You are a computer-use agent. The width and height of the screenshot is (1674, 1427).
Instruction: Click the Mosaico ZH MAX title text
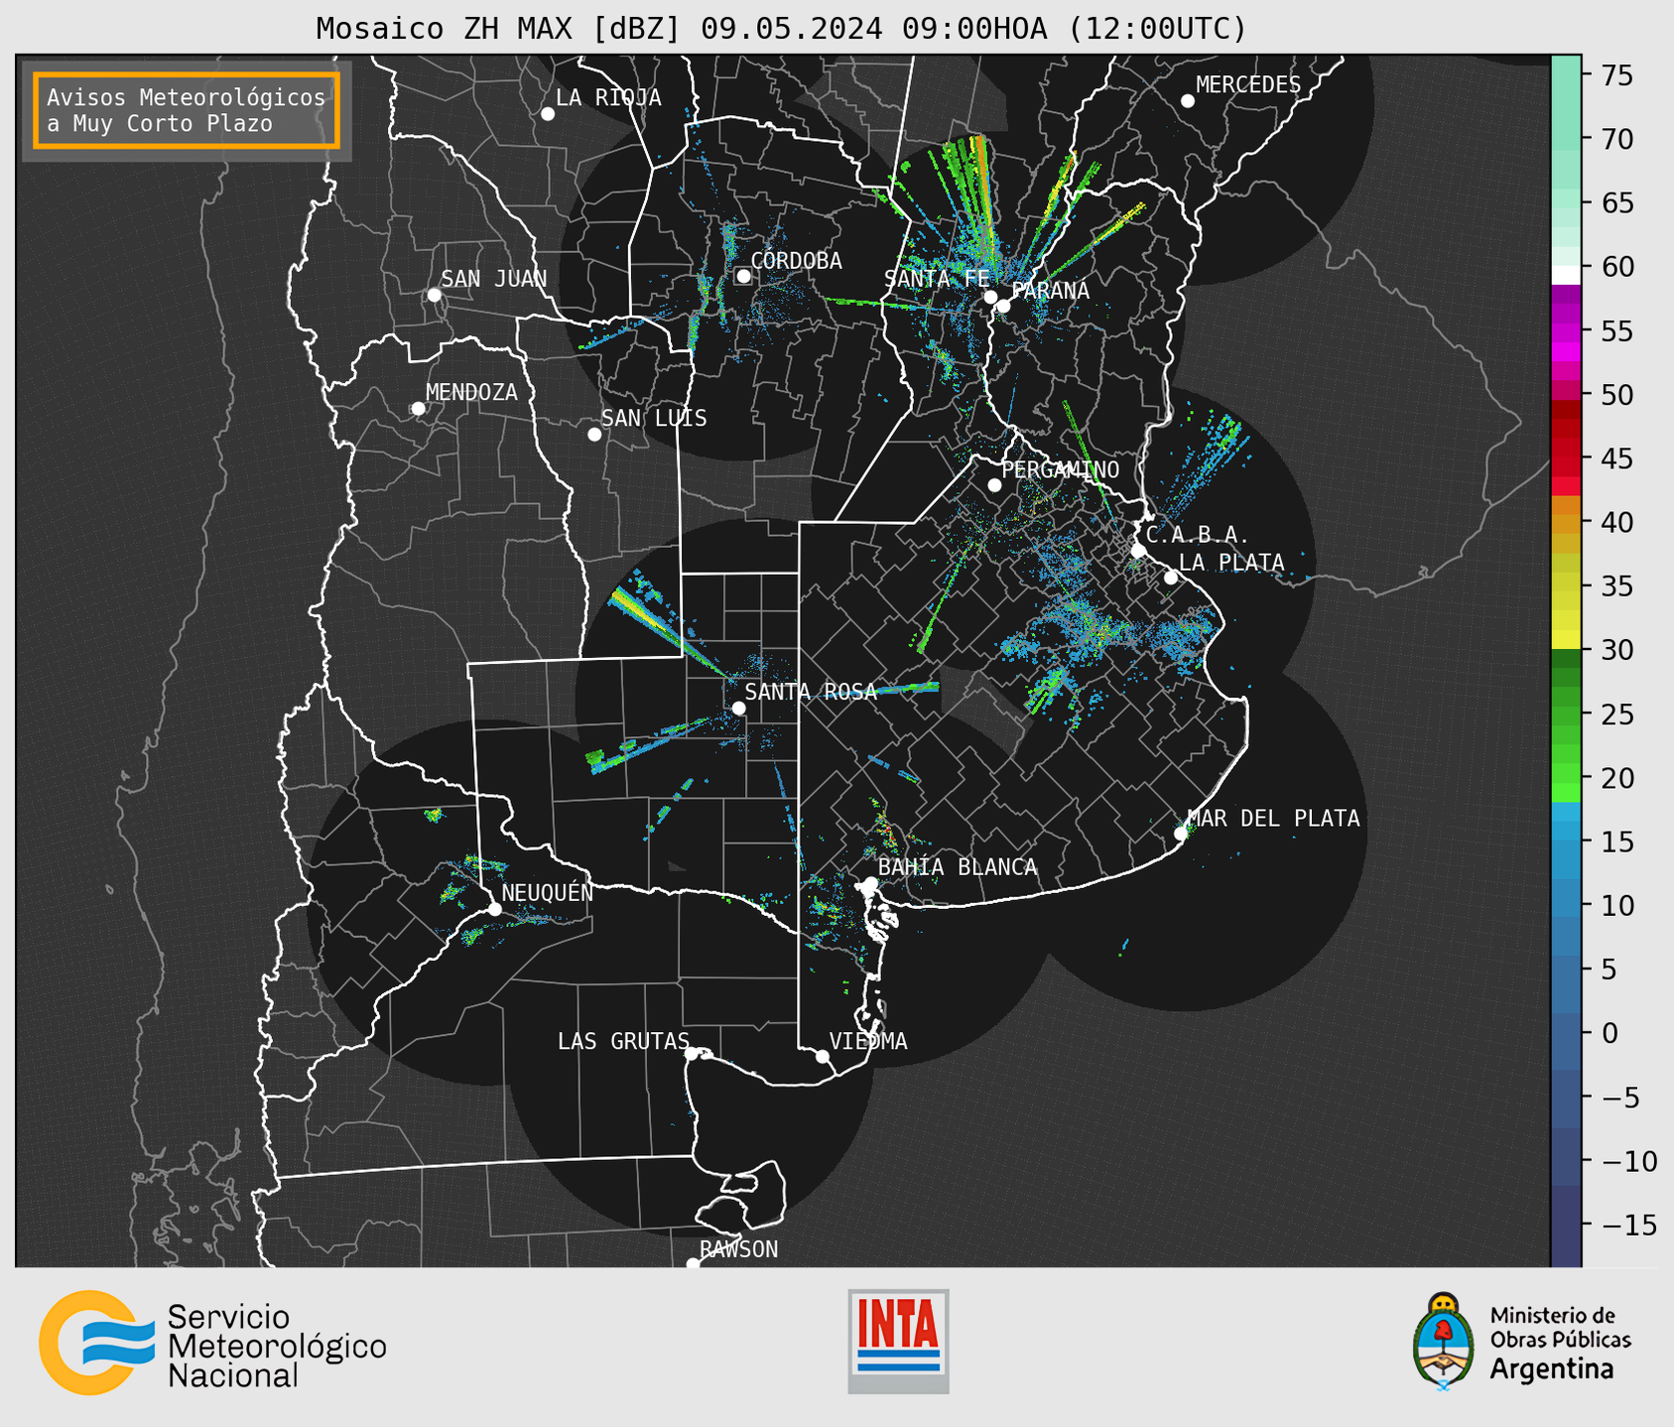tap(781, 29)
